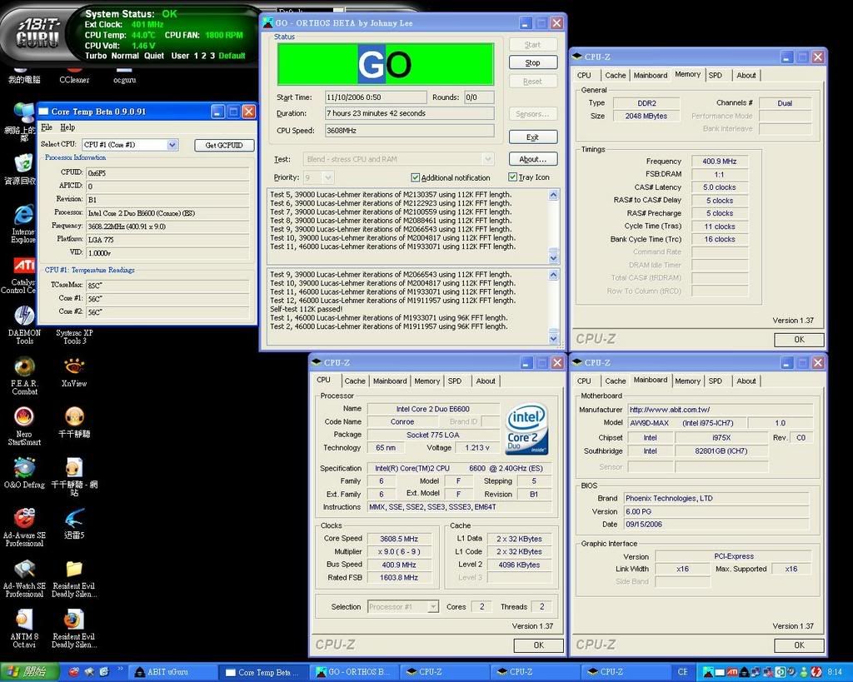853x682 pixels.
Task: Click the red ATI icon in system tray
Action: click(731, 672)
